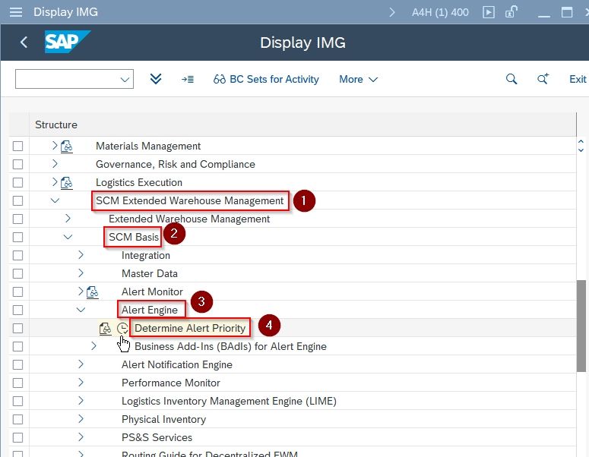This screenshot has width=589, height=457.
Task: Expand the Extended Warehouse Management node
Action: 68,219
